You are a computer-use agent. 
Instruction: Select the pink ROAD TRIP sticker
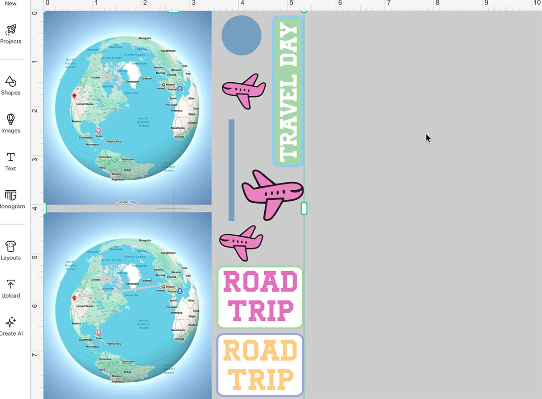click(260, 297)
